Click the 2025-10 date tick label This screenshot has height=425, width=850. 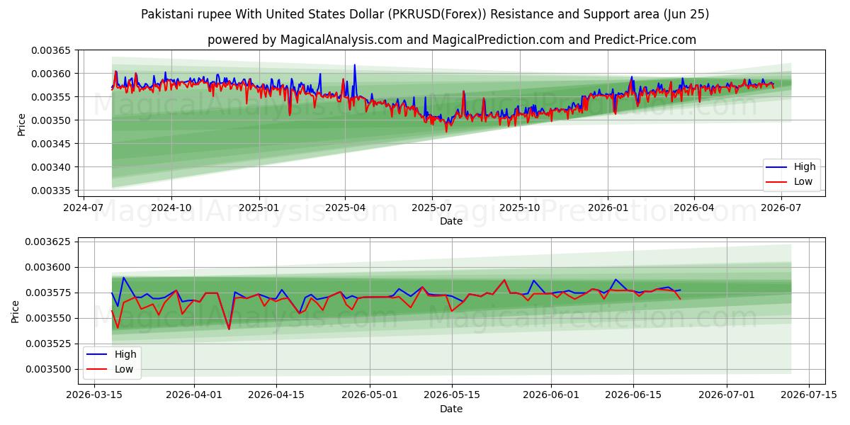520,208
